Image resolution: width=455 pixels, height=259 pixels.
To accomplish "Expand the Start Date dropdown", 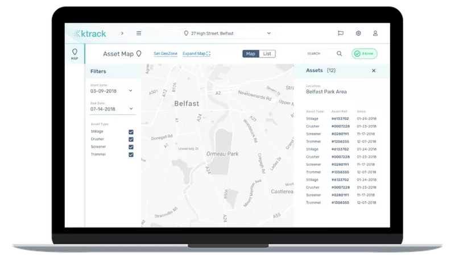I will [x=131, y=90].
